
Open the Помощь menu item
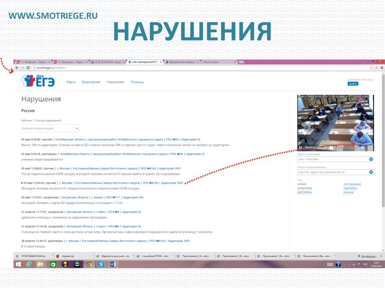pyautogui.click(x=137, y=82)
